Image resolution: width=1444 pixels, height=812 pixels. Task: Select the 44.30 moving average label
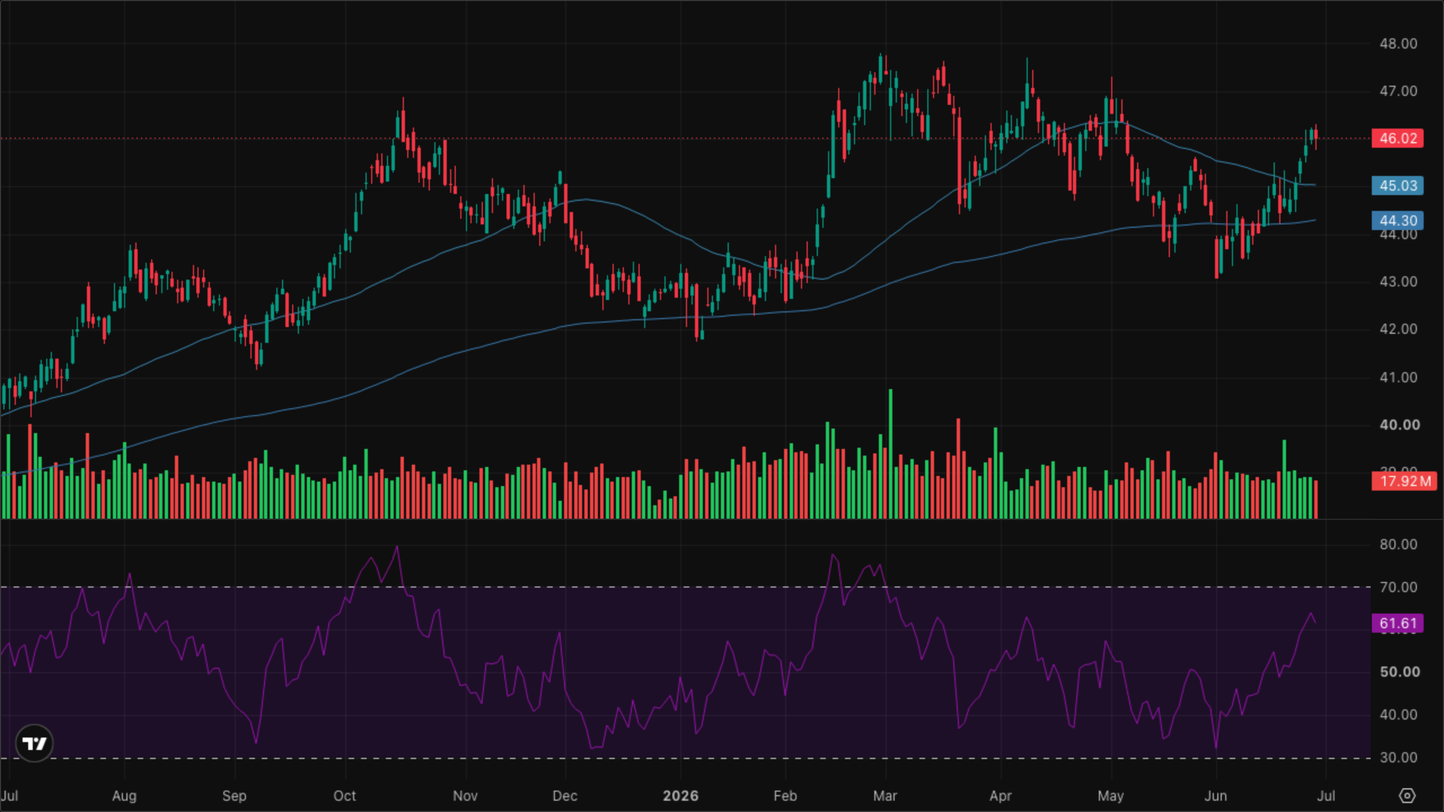(1398, 220)
